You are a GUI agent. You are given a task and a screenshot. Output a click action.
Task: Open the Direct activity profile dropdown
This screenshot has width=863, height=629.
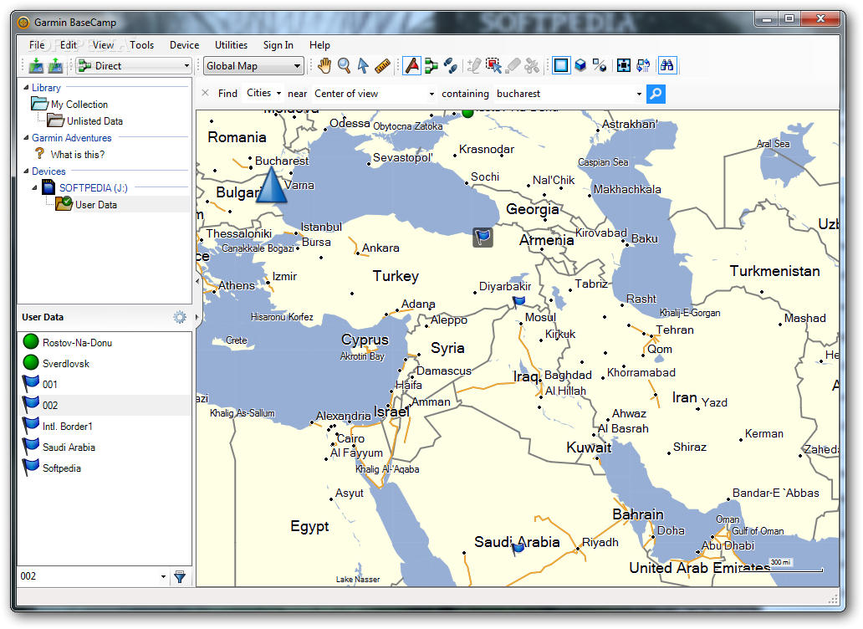(135, 66)
